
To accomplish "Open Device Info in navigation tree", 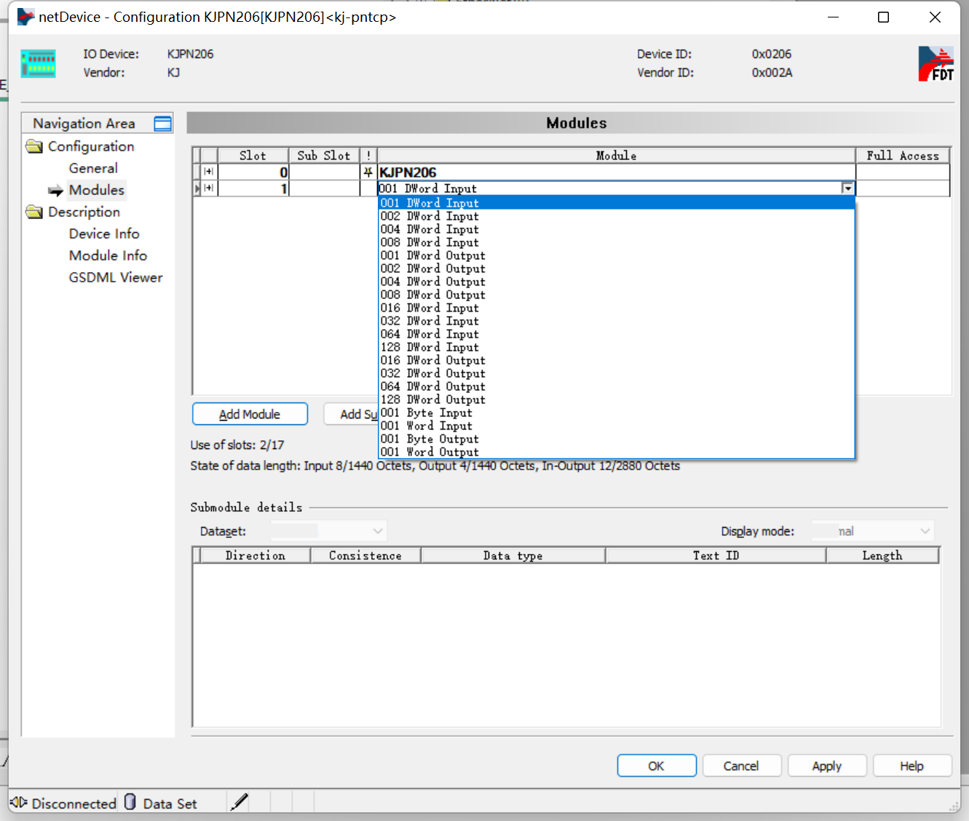I will tap(104, 234).
